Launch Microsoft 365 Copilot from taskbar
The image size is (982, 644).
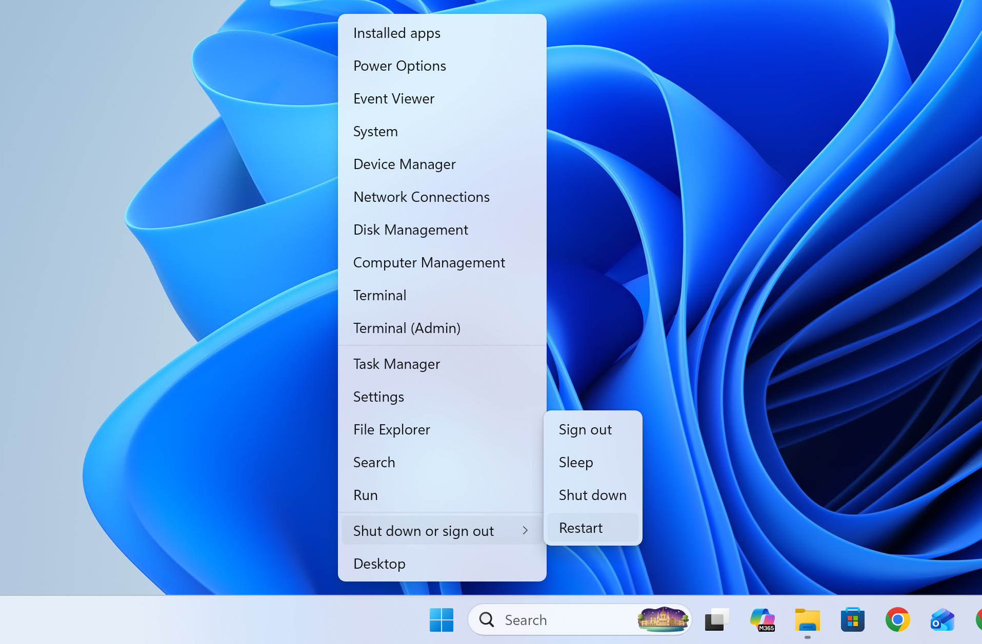[763, 619]
